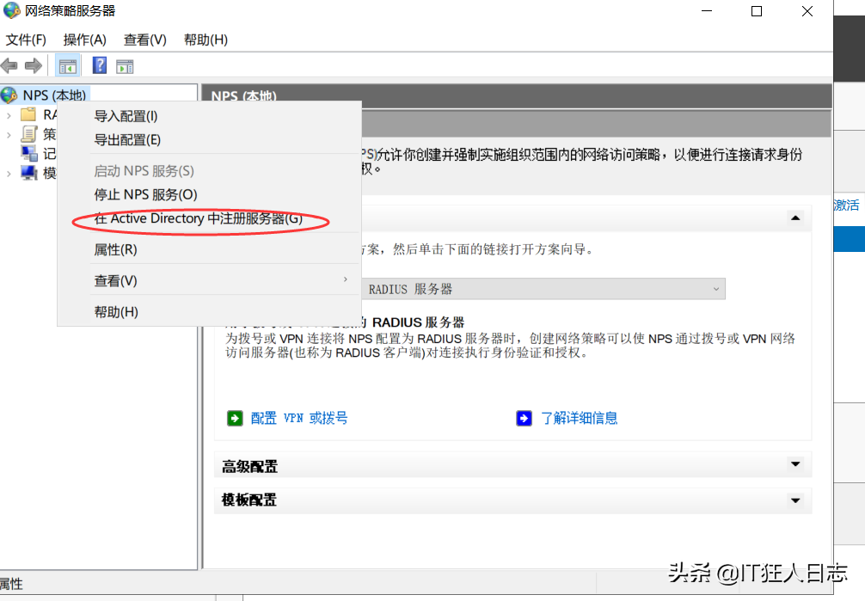Image resolution: width=865 pixels, height=601 pixels.
Task: Click the Forward arrow toolbar icon
Action: tap(33, 66)
